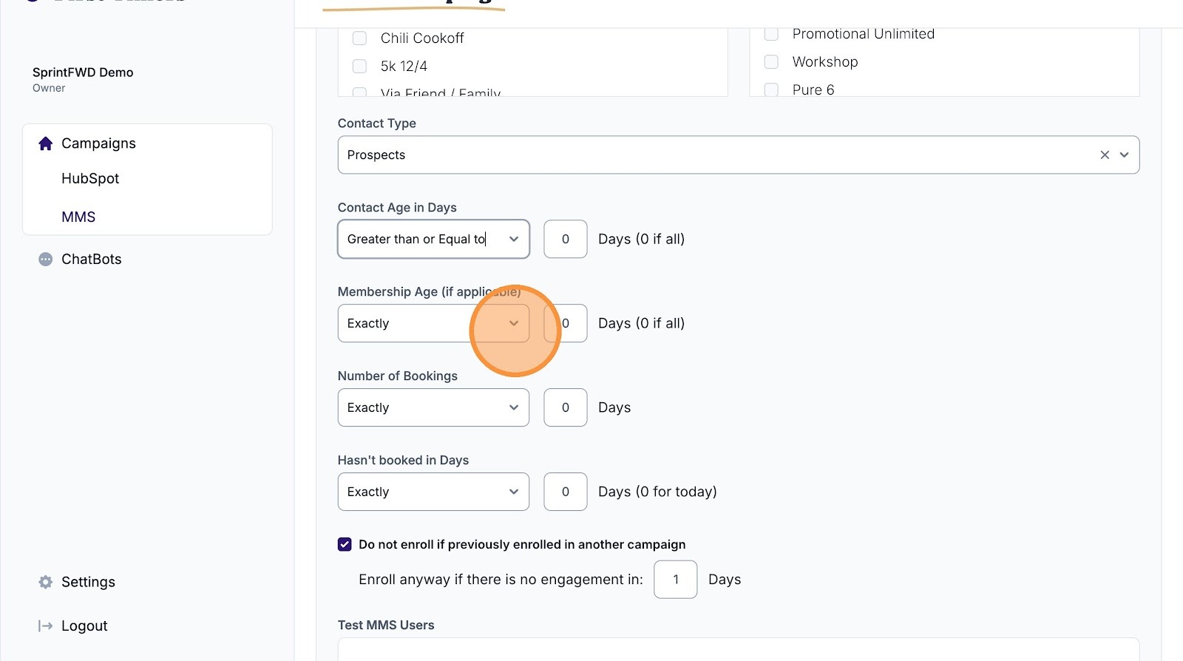1183x661 pixels.
Task: Enable the Promotional Unlimited checkbox
Action: pyautogui.click(x=771, y=34)
